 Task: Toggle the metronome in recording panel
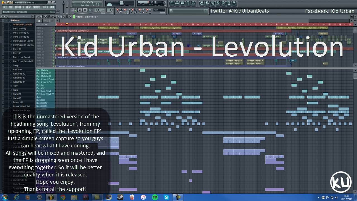click(x=119, y=12)
